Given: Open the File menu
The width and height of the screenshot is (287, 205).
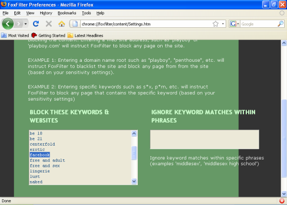Looking at the screenshot, I should click(5, 13).
